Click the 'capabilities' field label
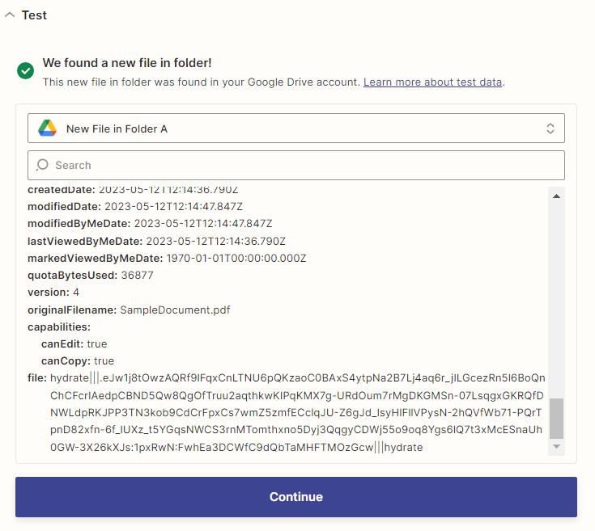595x531 pixels. pyautogui.click(x=59, y=327)
